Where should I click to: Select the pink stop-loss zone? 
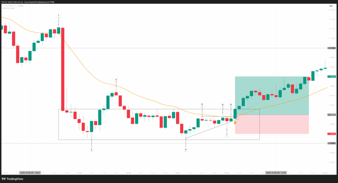(x=272, y=124)
